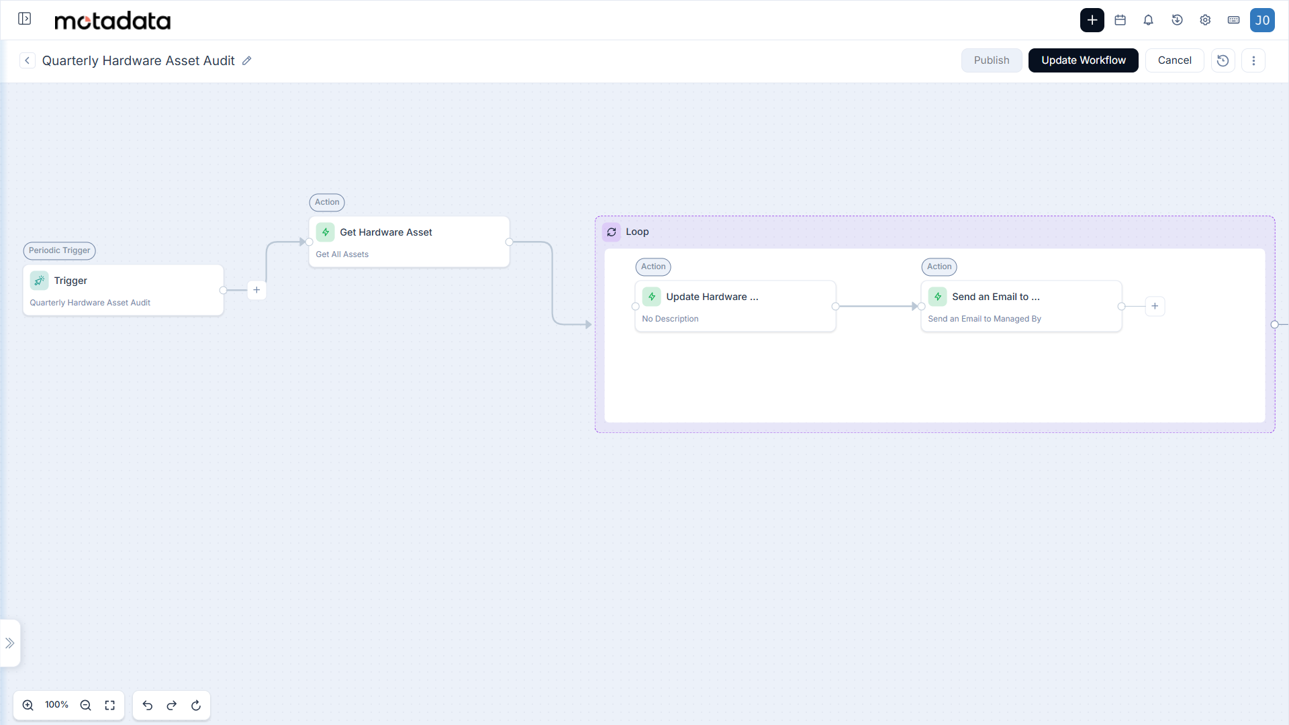Add step after Send an Email node
1289x725 pixels.
1155,306
